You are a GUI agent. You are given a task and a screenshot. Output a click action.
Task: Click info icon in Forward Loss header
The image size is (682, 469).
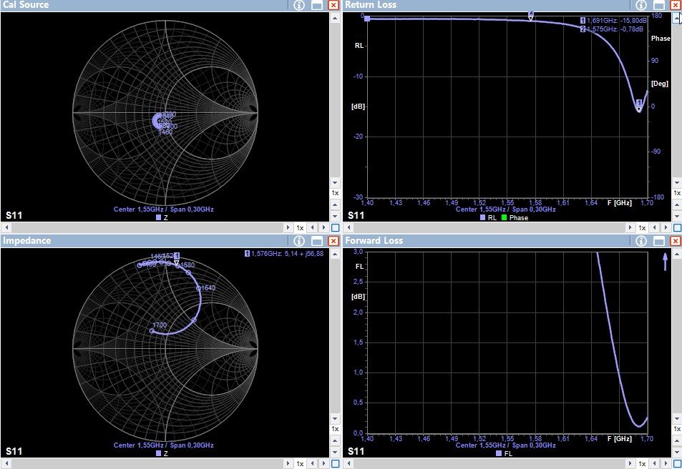point(641,241)
